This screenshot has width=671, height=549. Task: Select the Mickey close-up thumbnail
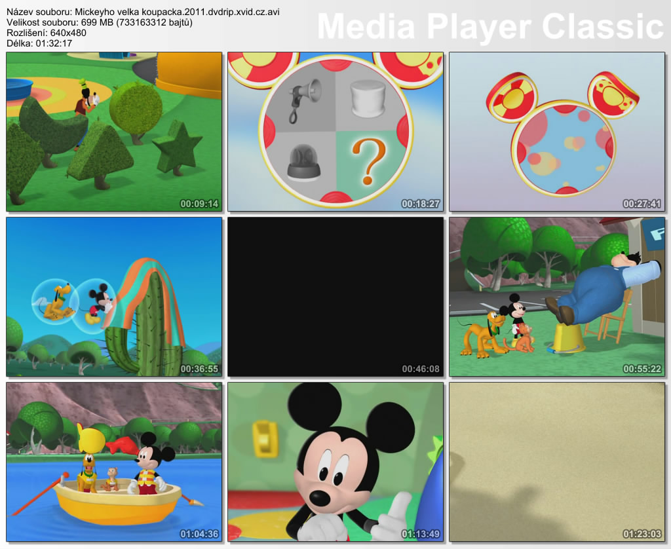point(335,462)
